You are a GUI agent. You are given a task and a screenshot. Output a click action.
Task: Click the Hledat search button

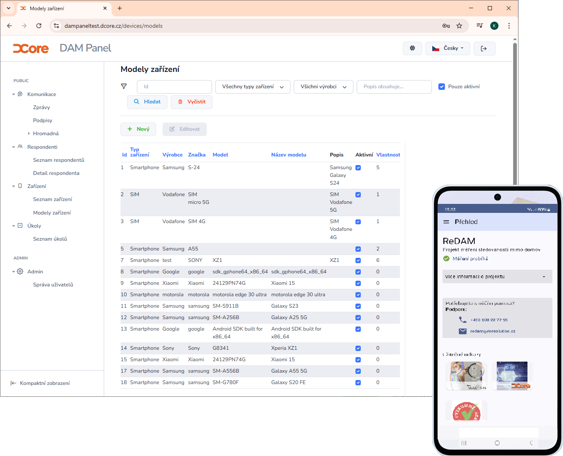(x=147, y=102)
